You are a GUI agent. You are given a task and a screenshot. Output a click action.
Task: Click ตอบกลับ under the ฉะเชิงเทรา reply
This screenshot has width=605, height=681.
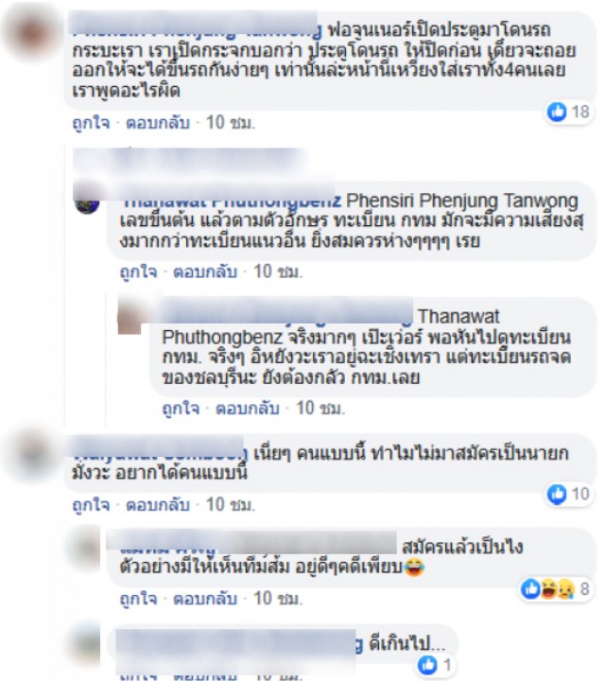248,409
